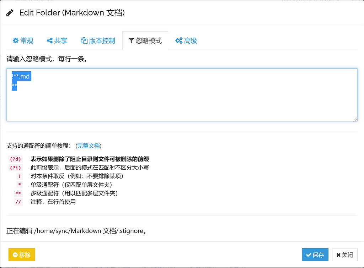Click the !**.md line in the patterns box

pos(21,76)
